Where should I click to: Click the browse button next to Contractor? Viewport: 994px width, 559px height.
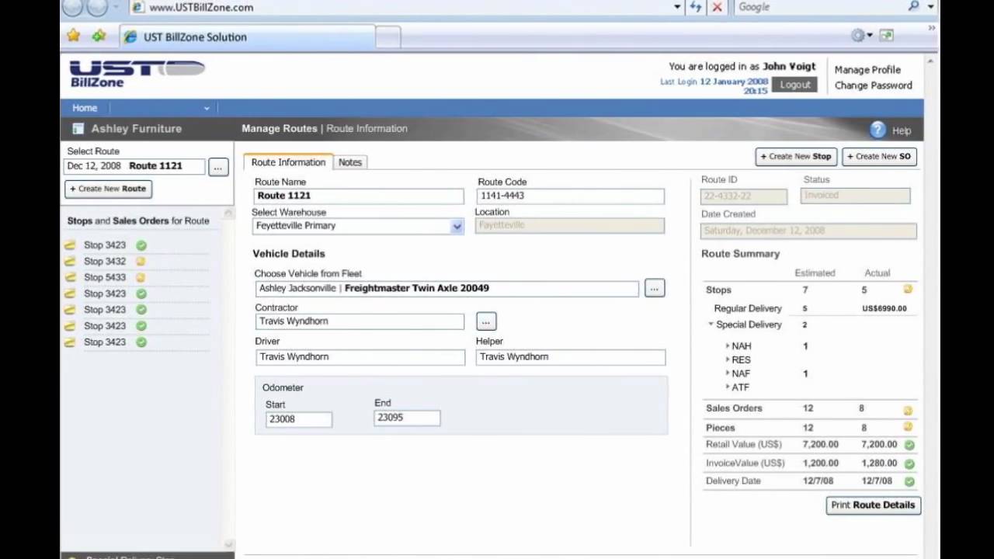point(486,321)
